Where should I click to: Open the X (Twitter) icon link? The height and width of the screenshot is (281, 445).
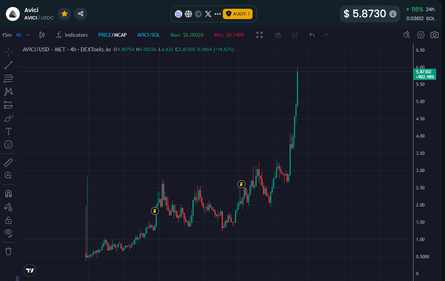click(x=208, y=14)
